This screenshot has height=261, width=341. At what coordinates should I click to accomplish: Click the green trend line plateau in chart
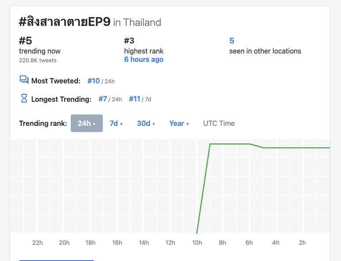229,144
